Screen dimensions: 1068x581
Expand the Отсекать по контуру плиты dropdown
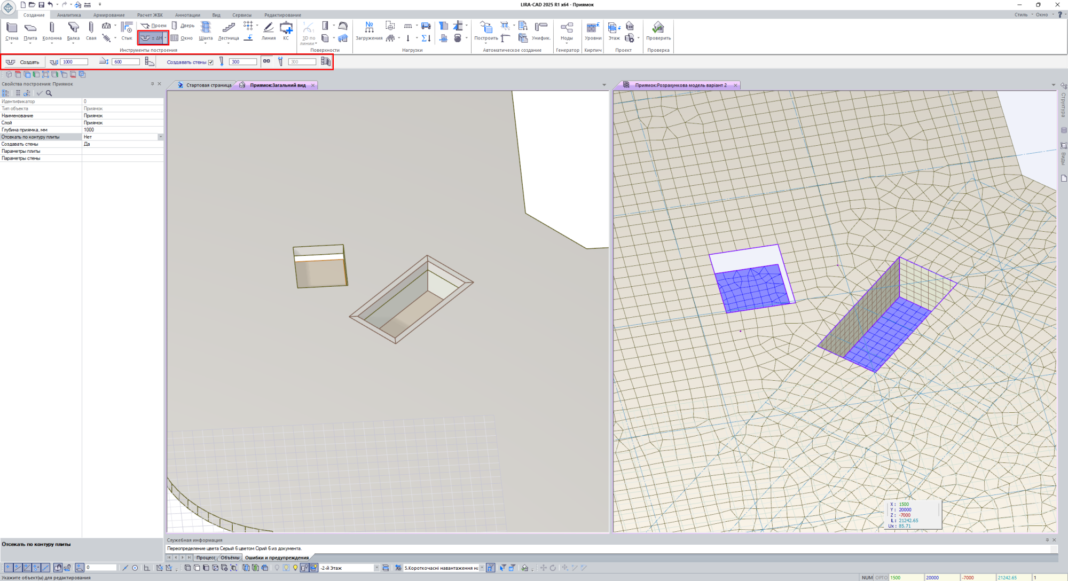tap(160, 137)
